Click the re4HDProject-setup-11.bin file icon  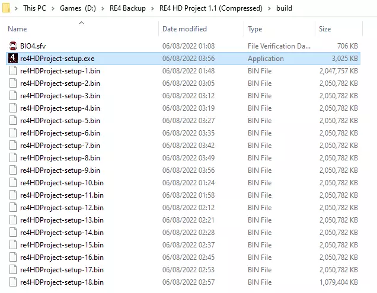(x=13, y=195)
